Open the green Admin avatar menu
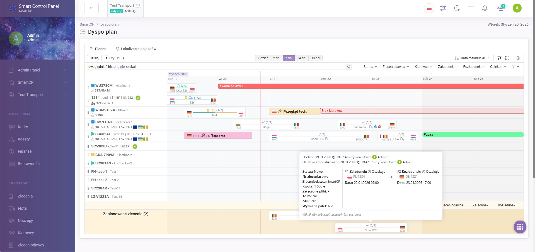535x252 pixels. 517,8
